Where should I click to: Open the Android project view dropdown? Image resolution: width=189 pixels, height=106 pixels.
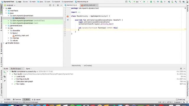click(10, 5)
